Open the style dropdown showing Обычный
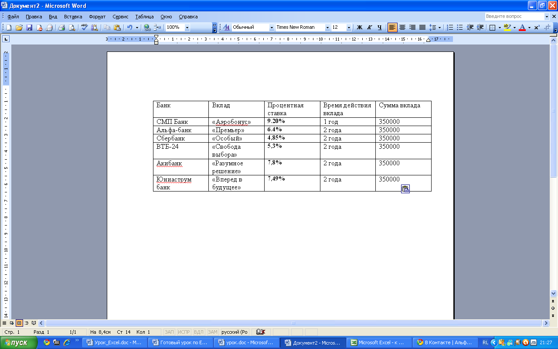Image resolution: width=558 pixels, height=349 pixels. point(272,27)
